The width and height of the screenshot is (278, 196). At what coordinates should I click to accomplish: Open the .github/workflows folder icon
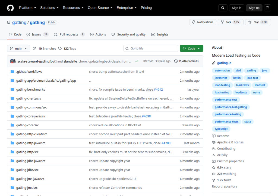pyautogui.click(x=12, y=72)
